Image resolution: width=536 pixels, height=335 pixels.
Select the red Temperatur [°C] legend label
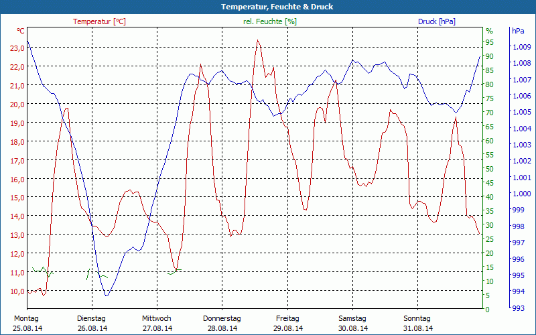pyautogui.click(x=99, y=21)
